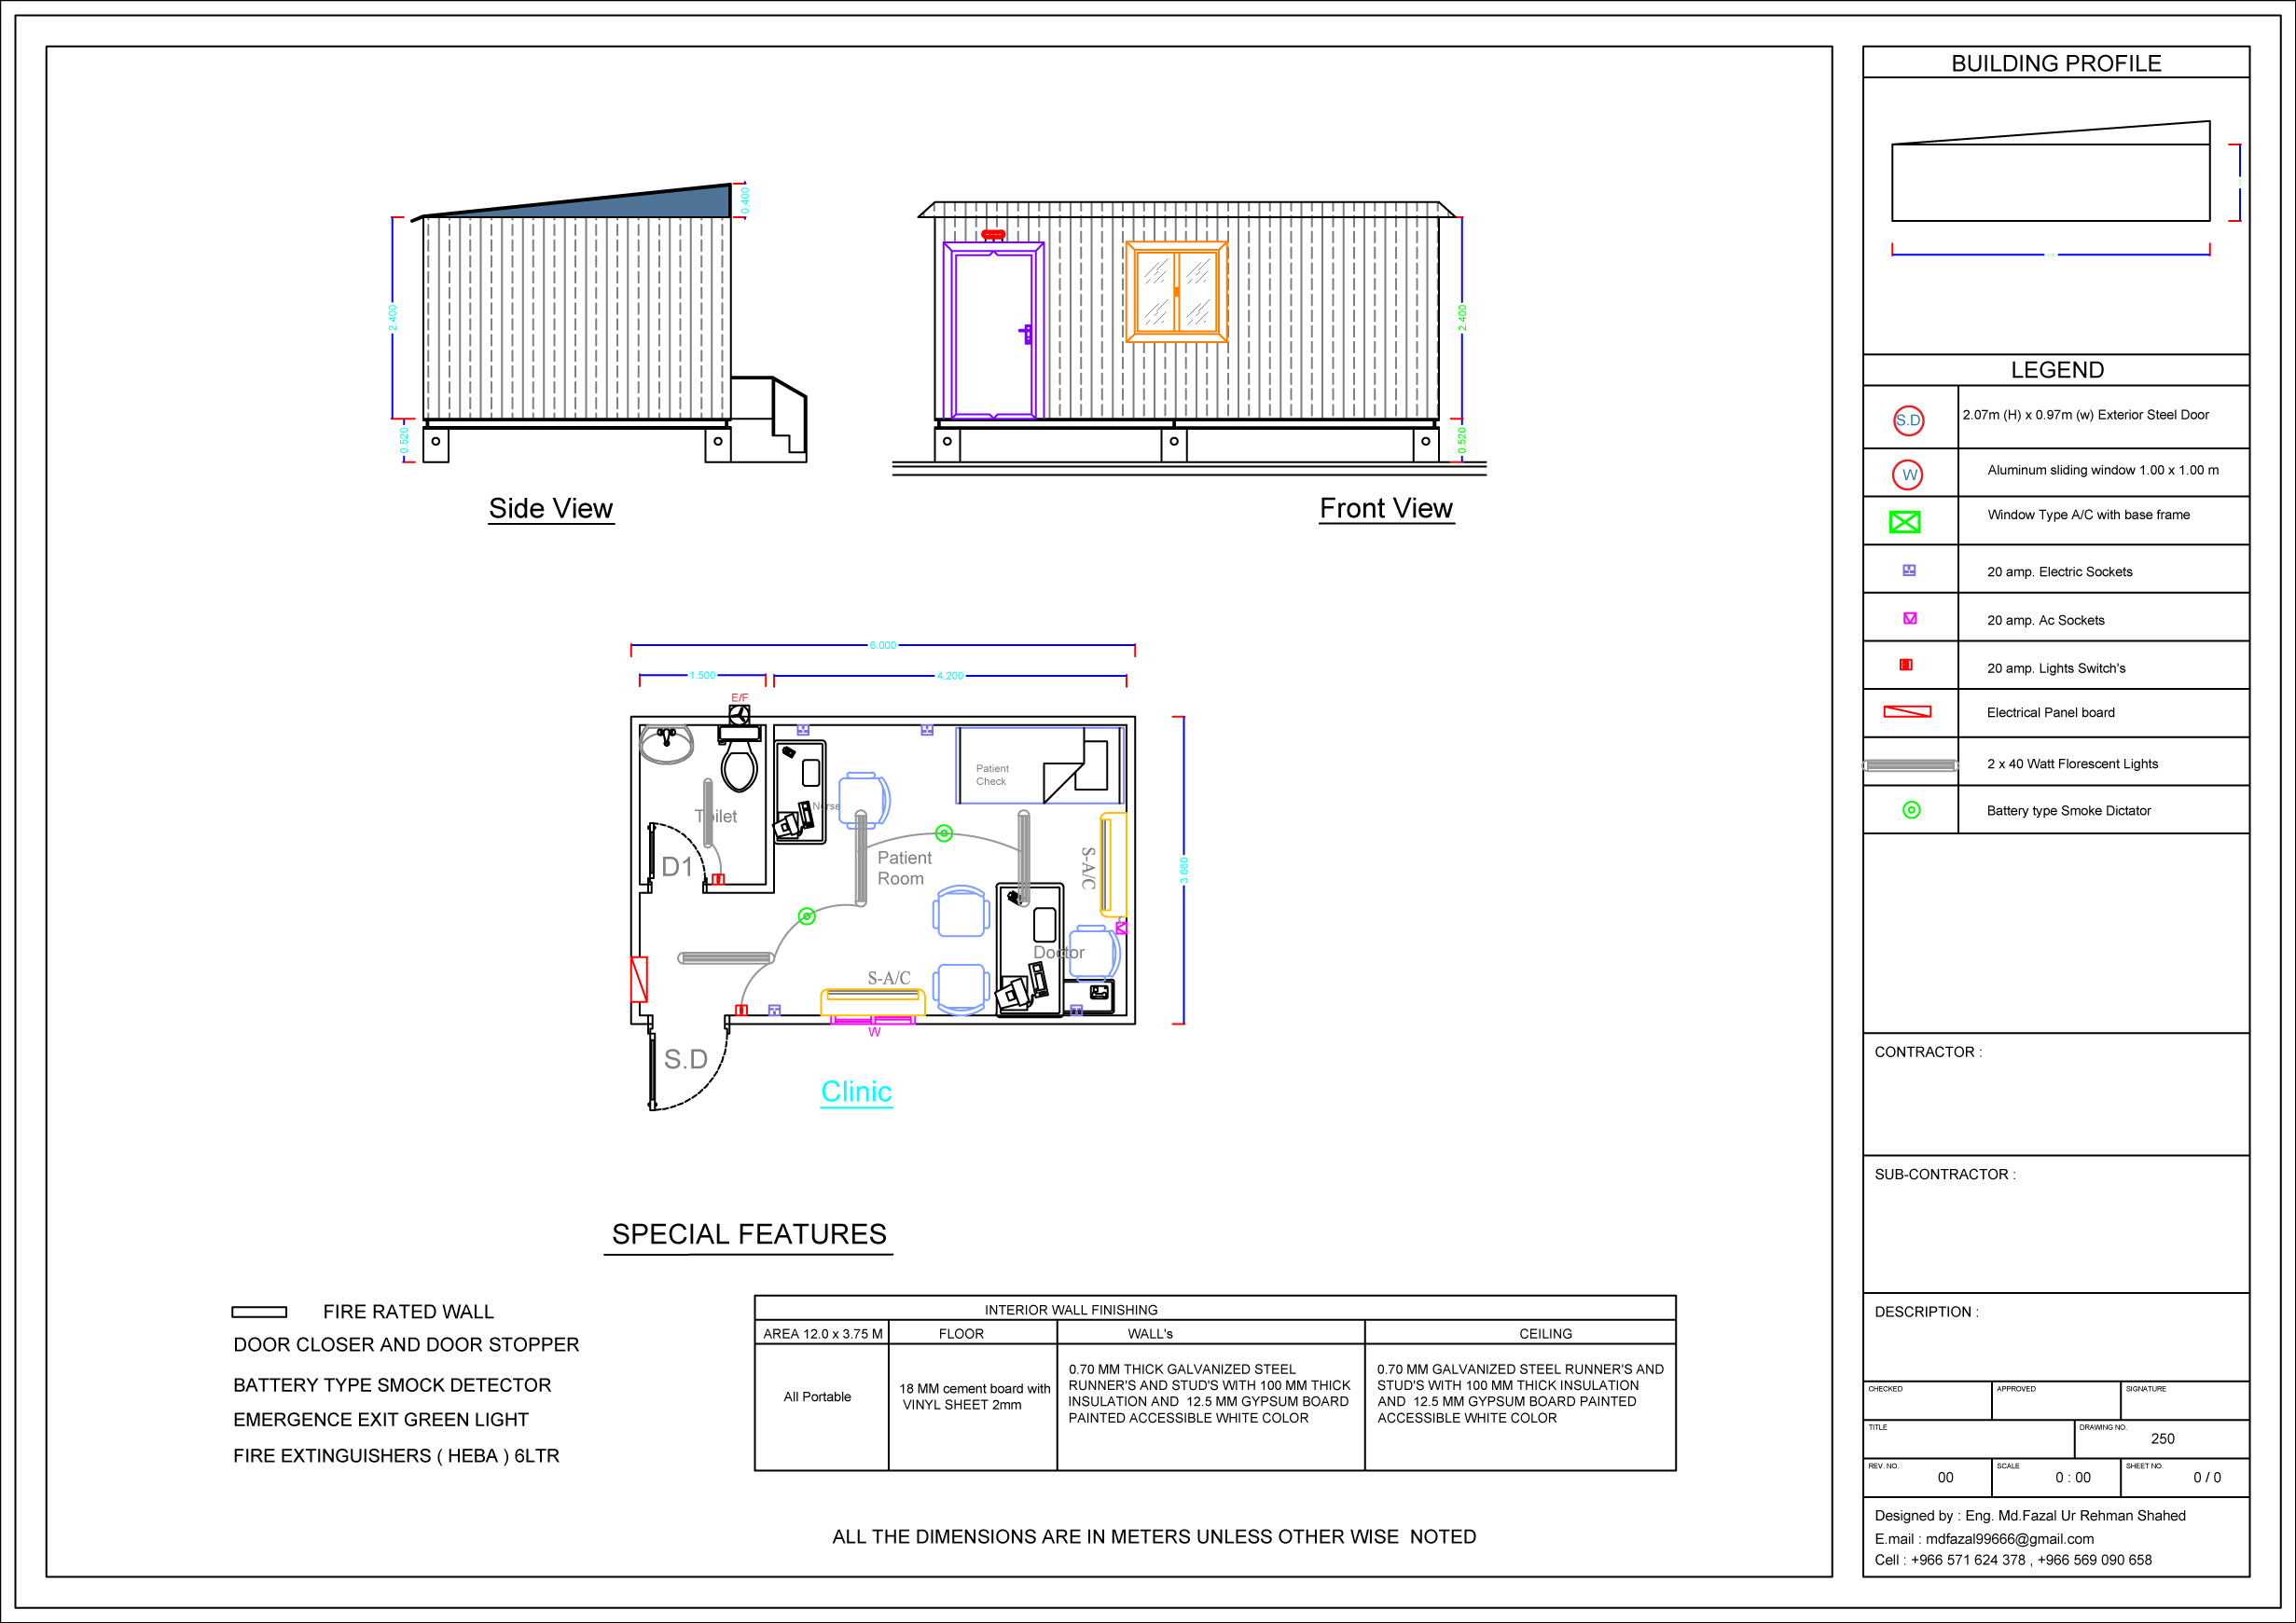Image resolution: width=2296 pixels, height=1623 pixels.
Task: Pick the red Lights Switch legend symbol
Action: click(1906, 665)
